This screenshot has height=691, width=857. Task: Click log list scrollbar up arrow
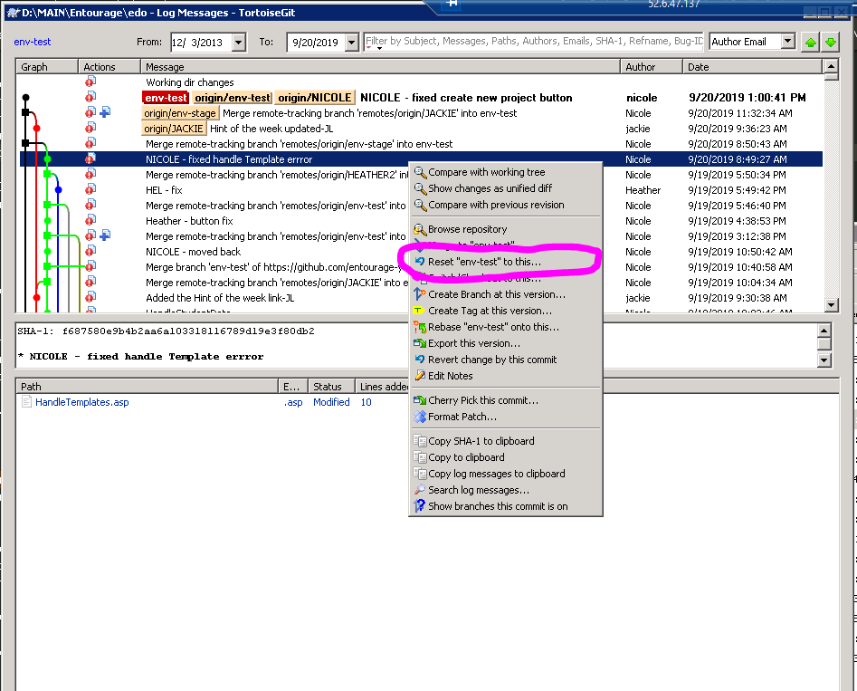pos(831,66)
